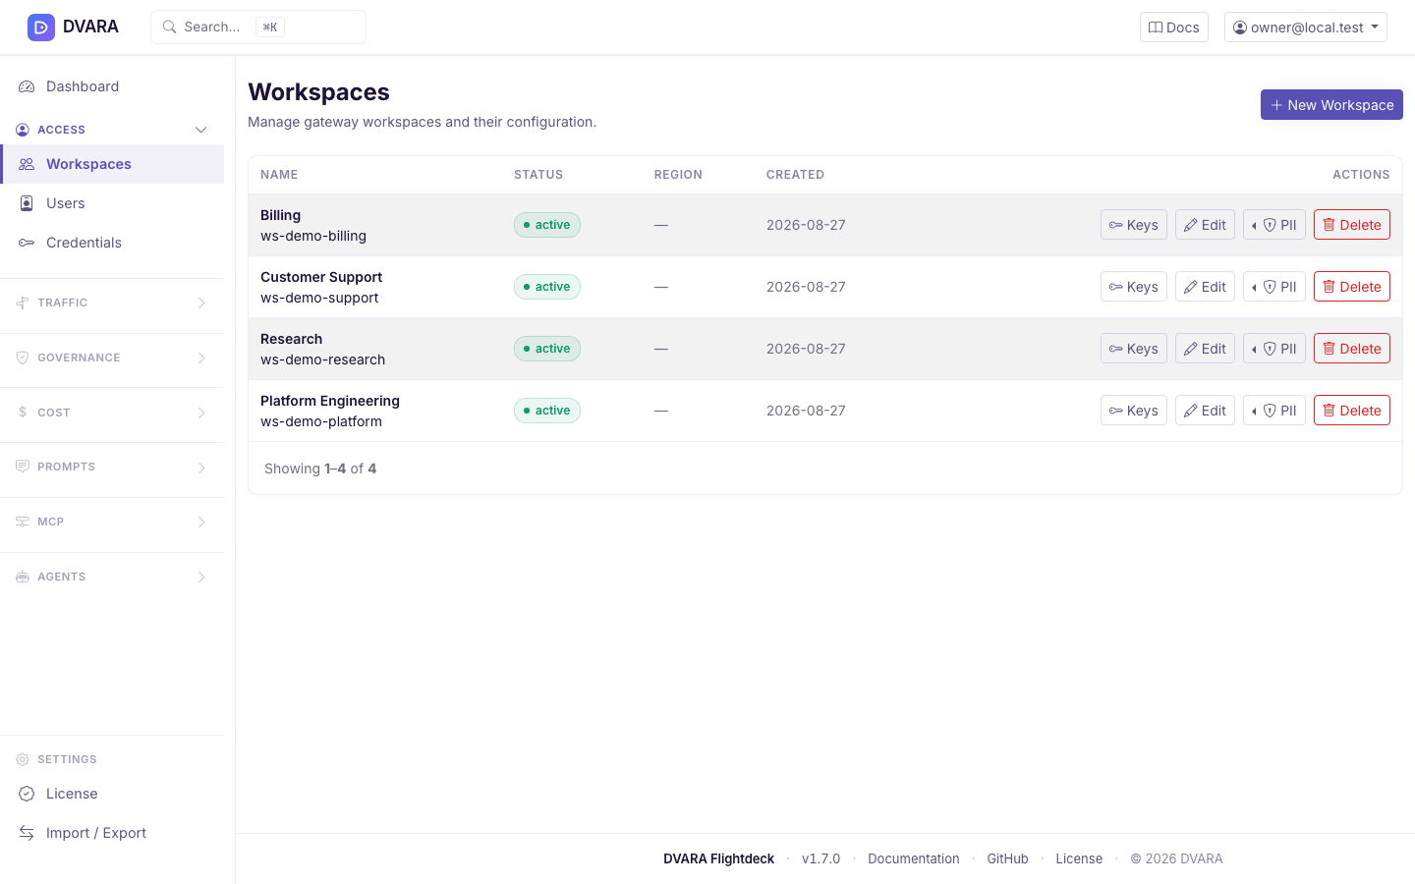Click the License check icon in sidebar

click(27, 794)
